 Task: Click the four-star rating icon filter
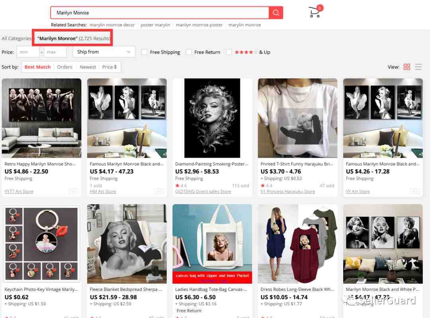pos(244,52)
